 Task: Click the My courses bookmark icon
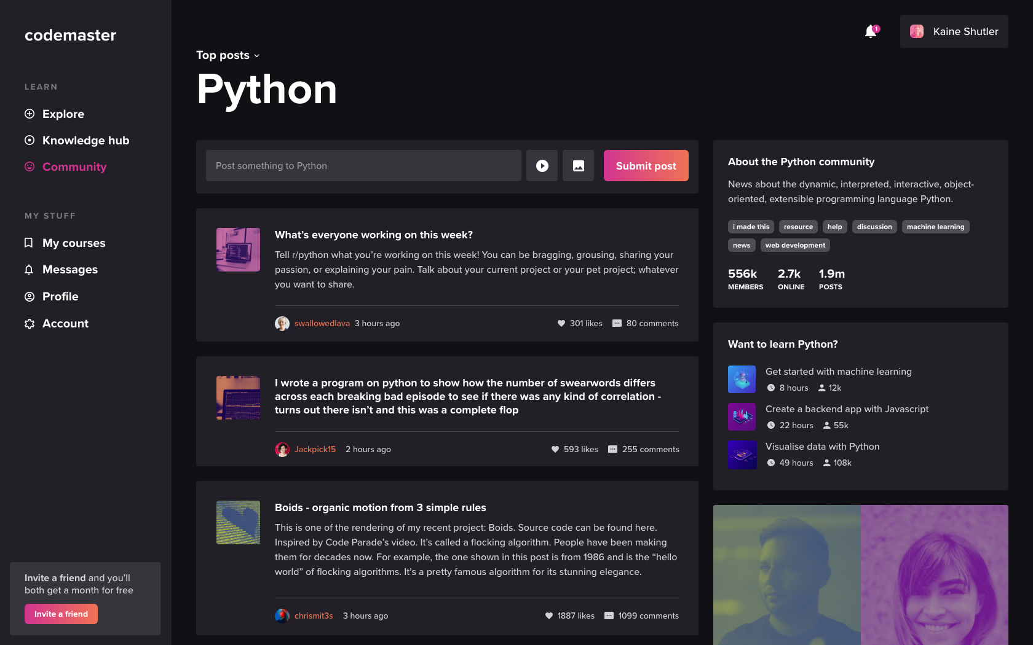click(28, 243)
